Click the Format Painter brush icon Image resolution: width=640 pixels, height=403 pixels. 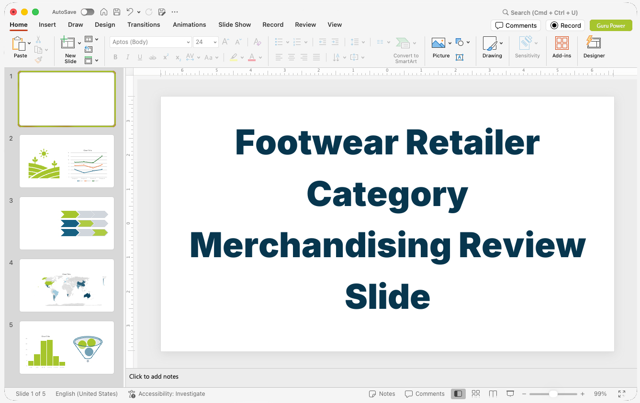[x=38, y=60]
